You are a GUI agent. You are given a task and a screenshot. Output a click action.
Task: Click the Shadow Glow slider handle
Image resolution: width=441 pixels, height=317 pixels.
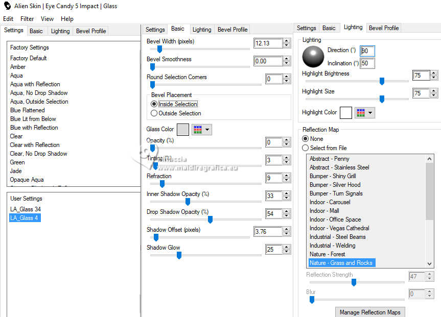tap(179, 255)
